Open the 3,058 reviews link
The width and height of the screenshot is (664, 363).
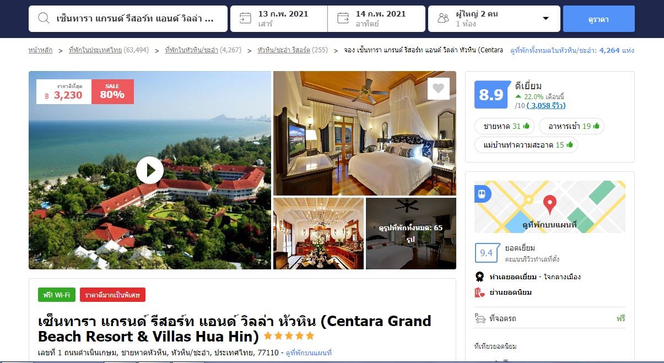tap(546, 105)
